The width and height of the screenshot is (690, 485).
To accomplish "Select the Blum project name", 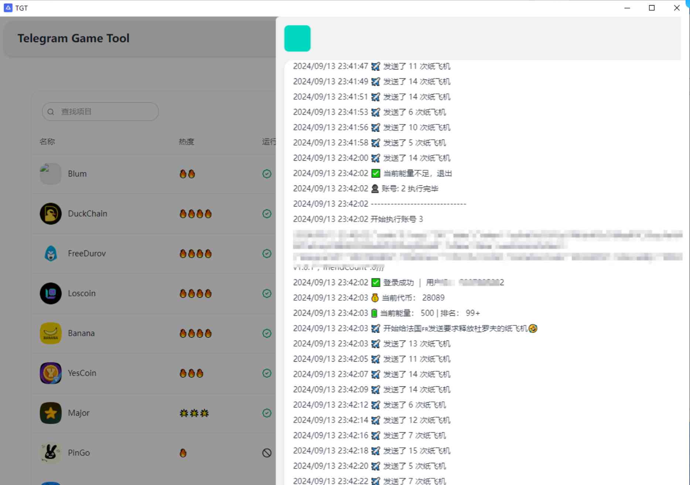I will coord(77,174).
